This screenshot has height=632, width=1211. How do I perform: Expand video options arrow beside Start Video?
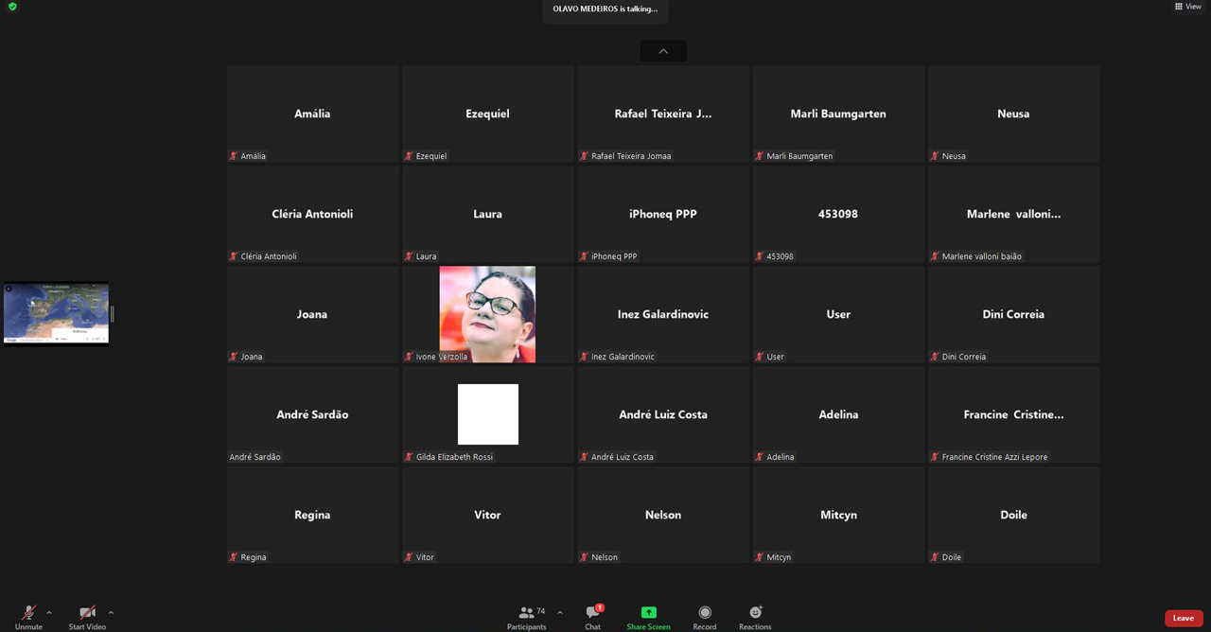click(x=111, y=612)
